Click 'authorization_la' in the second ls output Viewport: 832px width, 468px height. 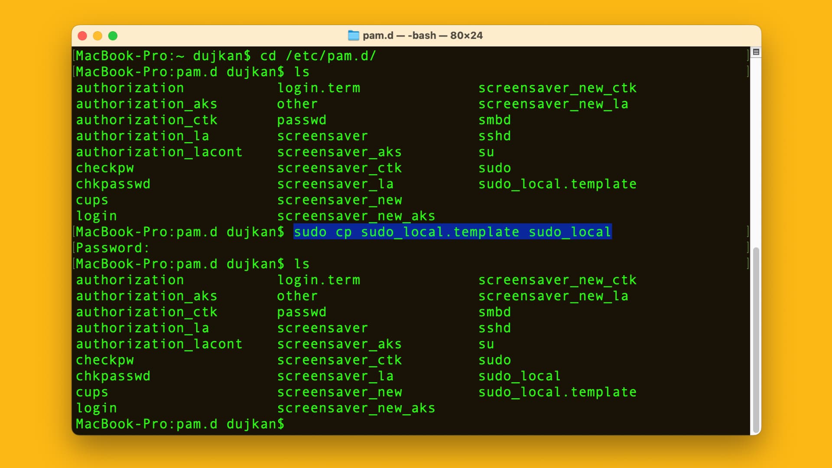click(143, 328)
